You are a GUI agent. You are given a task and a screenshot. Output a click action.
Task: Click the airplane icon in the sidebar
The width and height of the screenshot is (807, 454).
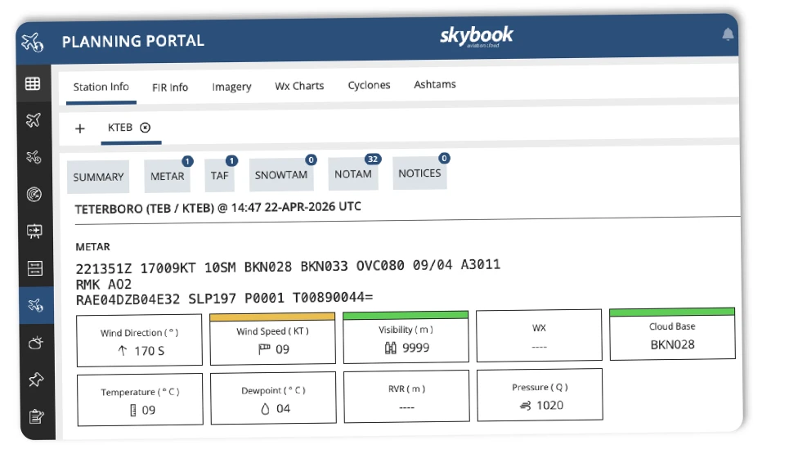34,120
